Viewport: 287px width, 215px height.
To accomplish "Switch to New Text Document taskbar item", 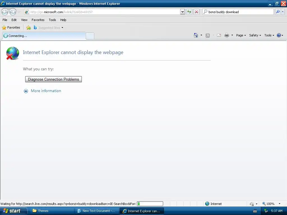I will tap(96, 211).
